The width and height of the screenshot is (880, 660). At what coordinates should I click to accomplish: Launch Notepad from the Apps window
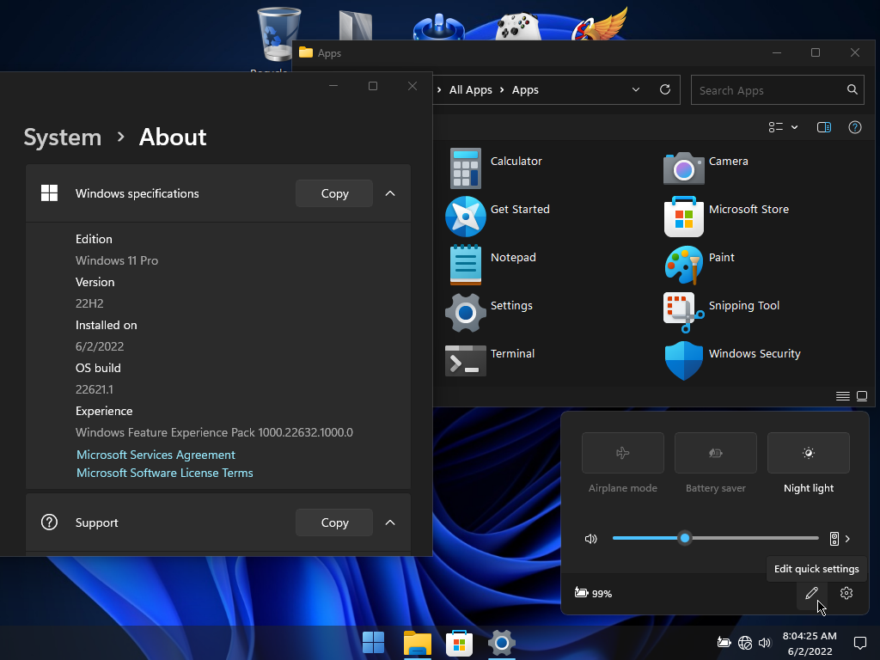coord(465,265)
